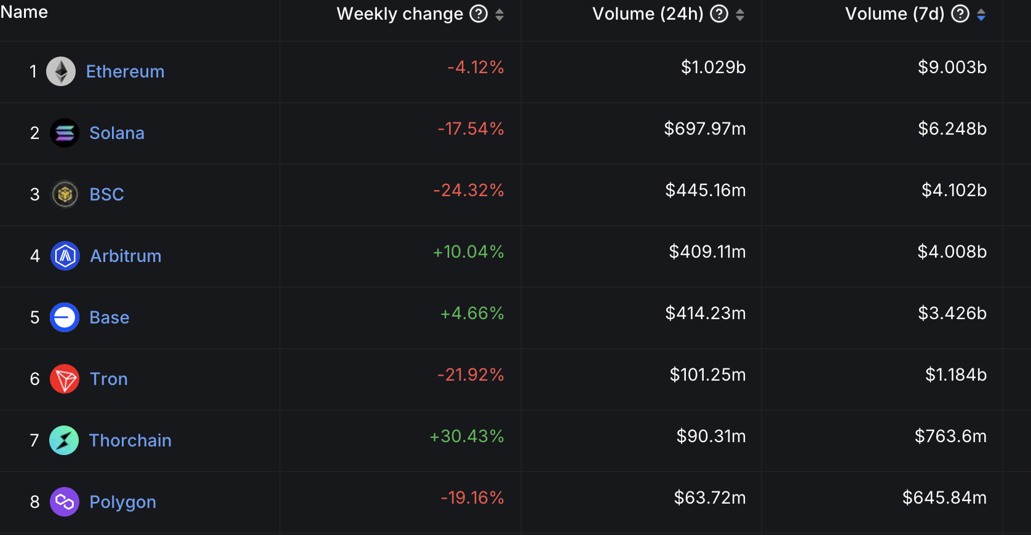Image resolution: width=1031 pixels, height=535 pixels.
Task: Click the Tron chain logo icon
Action: point(65,379)
